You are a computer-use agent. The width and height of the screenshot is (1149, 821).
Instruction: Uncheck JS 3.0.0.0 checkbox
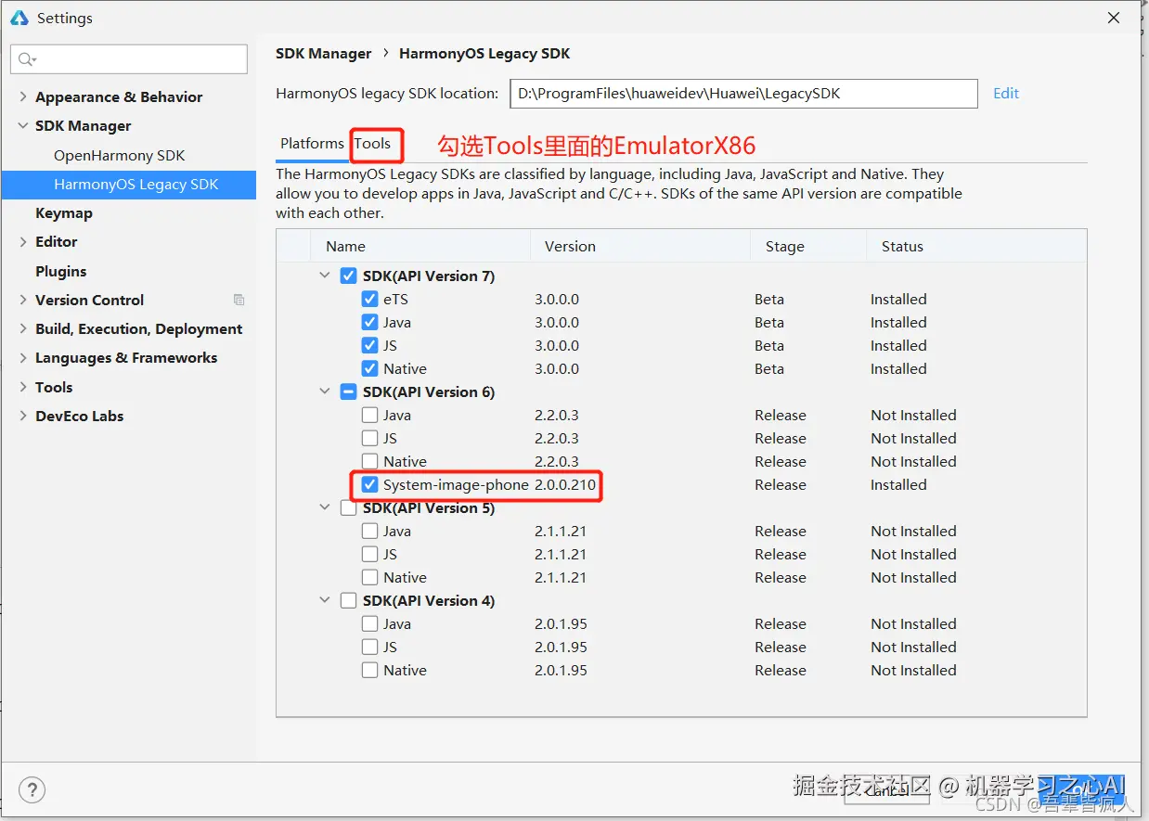(369, 345)
